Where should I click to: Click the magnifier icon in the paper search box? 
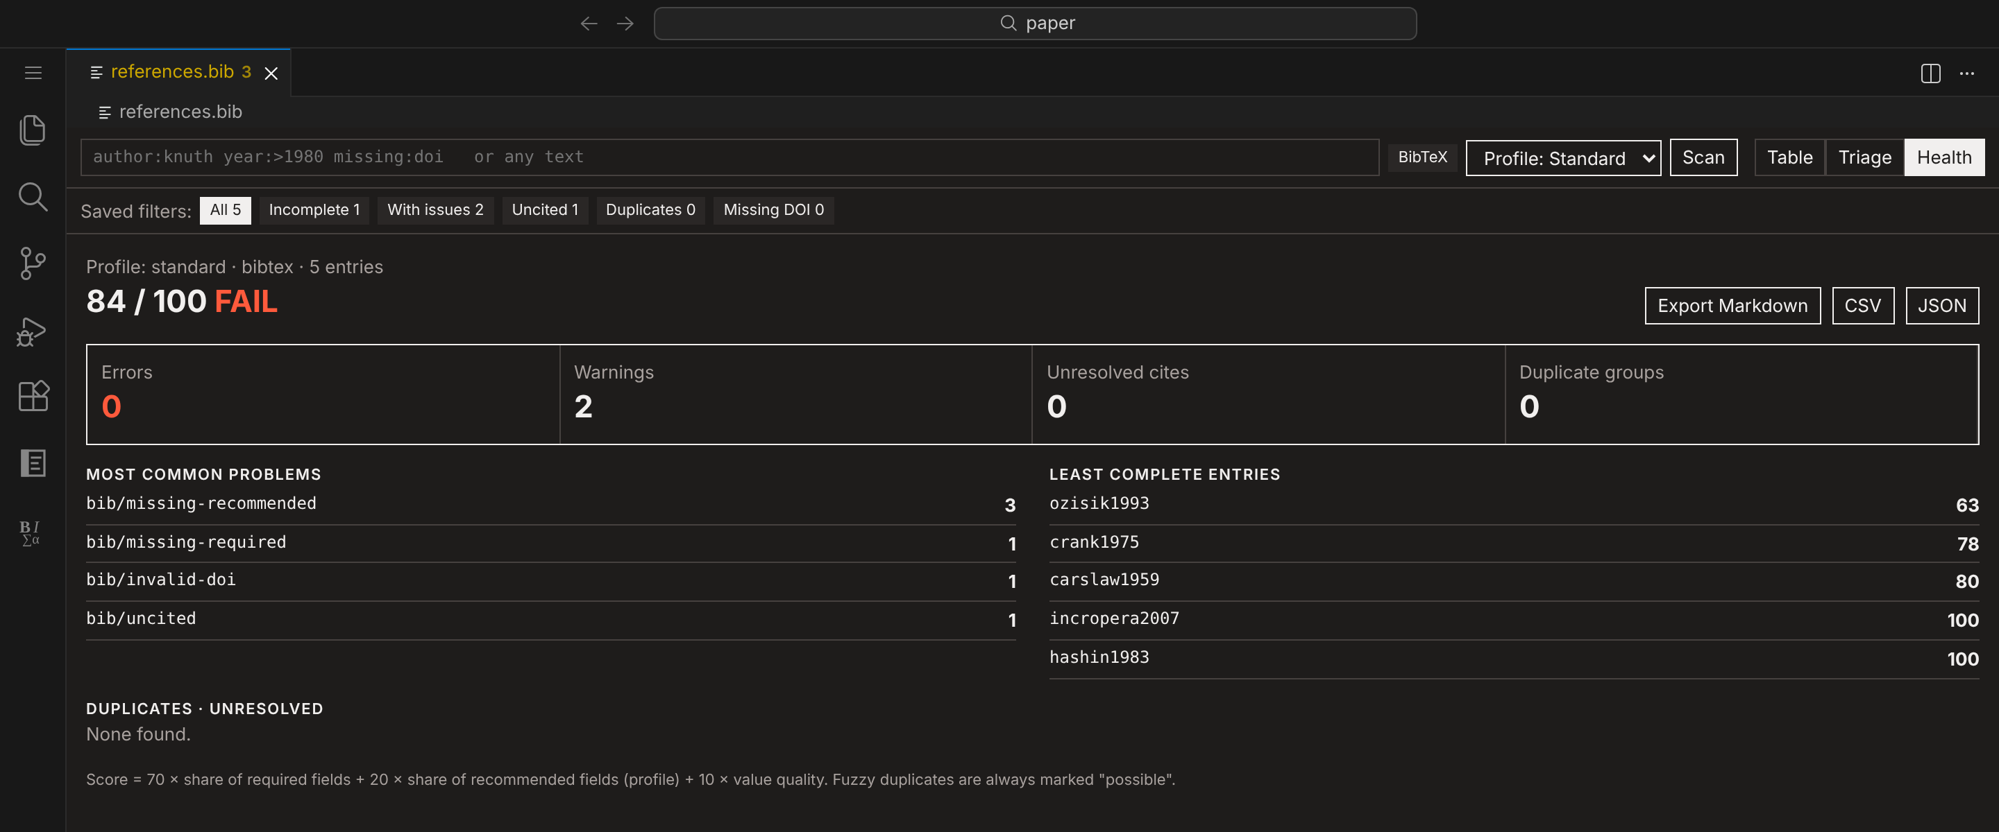coord(1008,22)
